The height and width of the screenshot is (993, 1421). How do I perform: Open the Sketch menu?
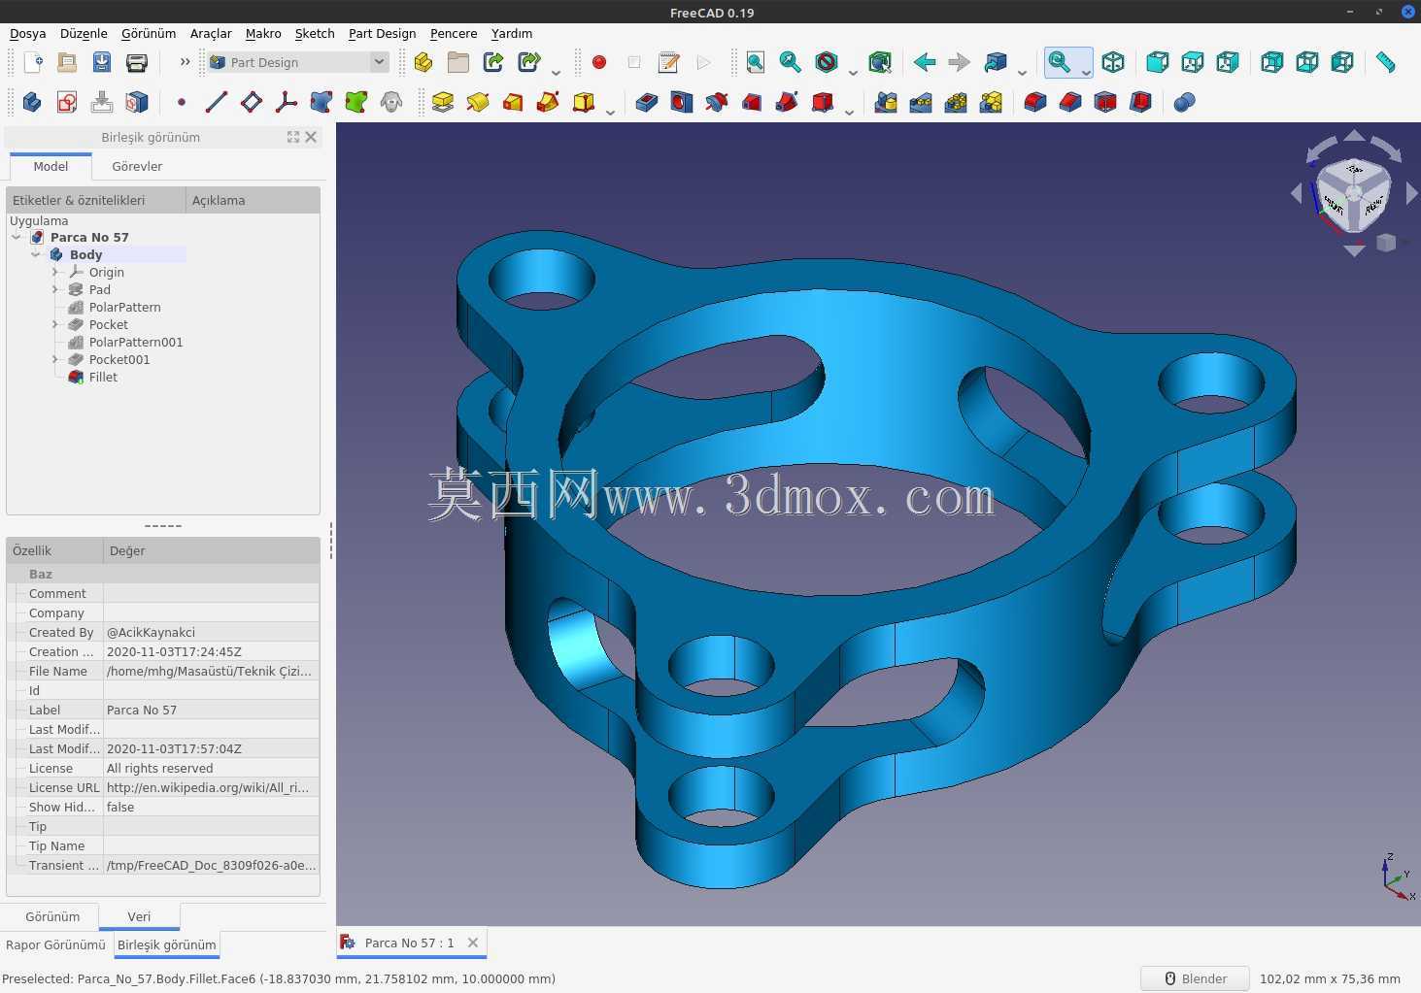click(x=315, y=33)
